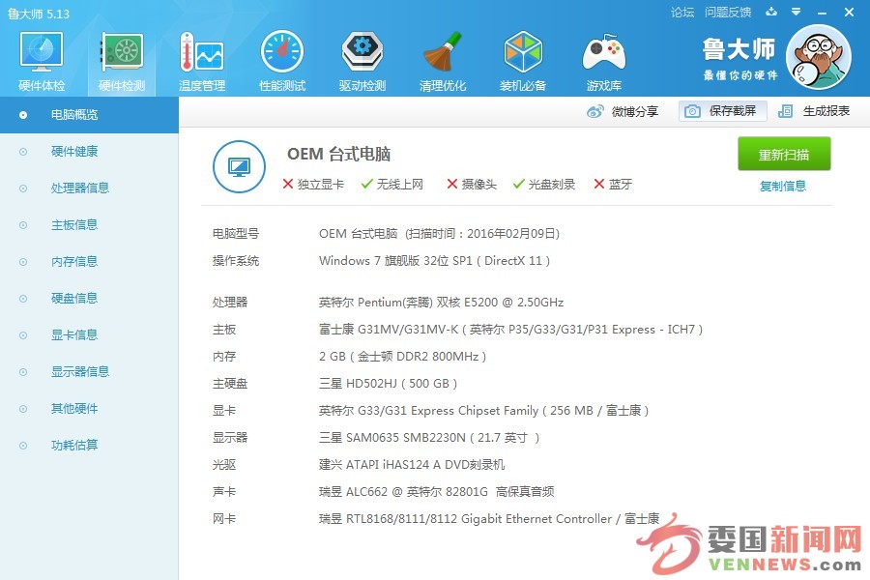The height and width of the screenshot is (580, 870).
Task: Click the 蓝牙 status indicator
Action: (x=613, y=185)
